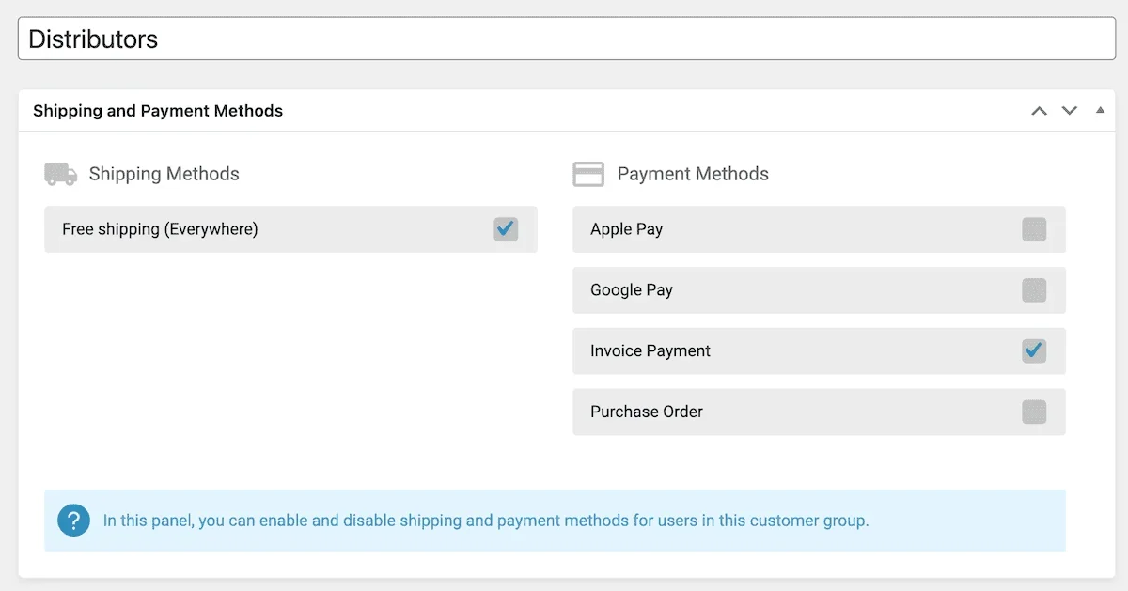This screenshot has width=1128, height=591.
Task: Click the credit card icon beside Payment Methods
Action: pyautogui.click(x=588, y=173)
